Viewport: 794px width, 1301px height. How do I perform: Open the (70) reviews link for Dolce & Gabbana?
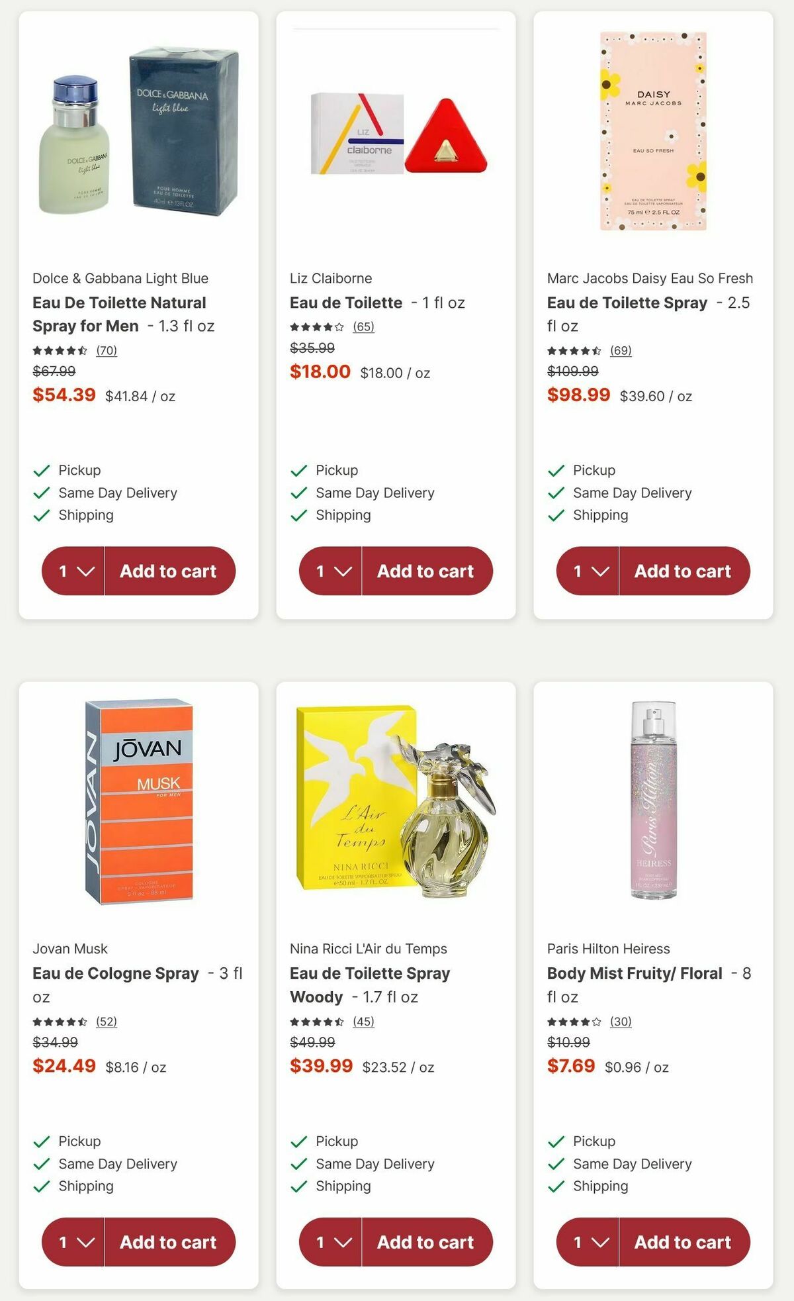(x=108, y=351)
